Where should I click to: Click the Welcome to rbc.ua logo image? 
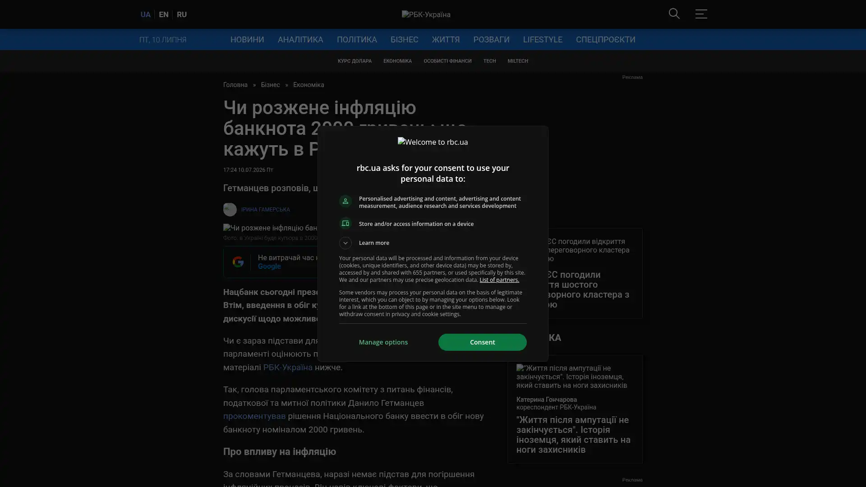point(433,142)
